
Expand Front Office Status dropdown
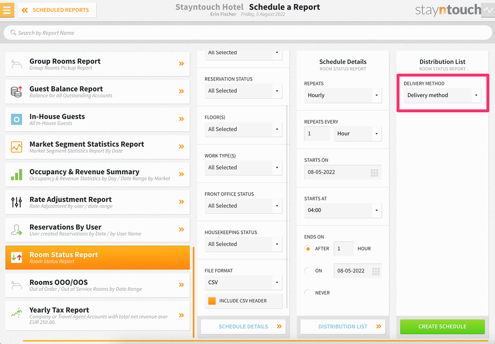[243, 206]
